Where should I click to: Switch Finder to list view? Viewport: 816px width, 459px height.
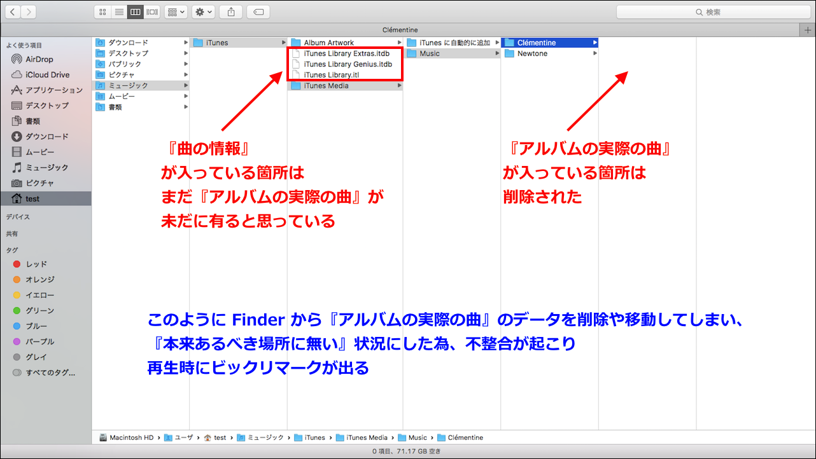[118, 11]
